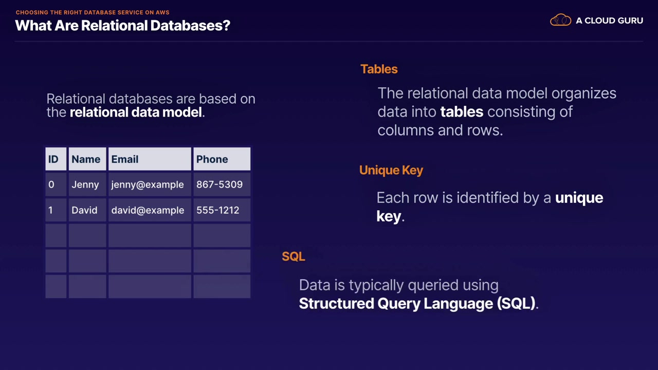The height and width of the screenshot is (370, 658).
Task: Click the orange "SQL" heading
Action: [x=294, y=256]
